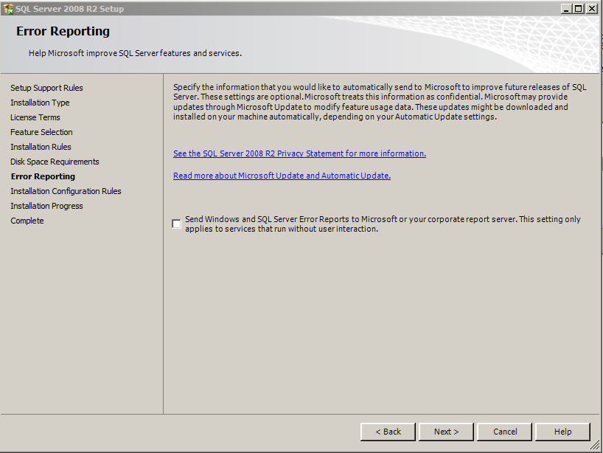Close the setup window
This screenshot has width=603, height=453.
pyautogui.click(x=591, y=8)
